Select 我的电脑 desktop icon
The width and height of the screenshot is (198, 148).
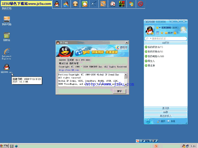7,21
